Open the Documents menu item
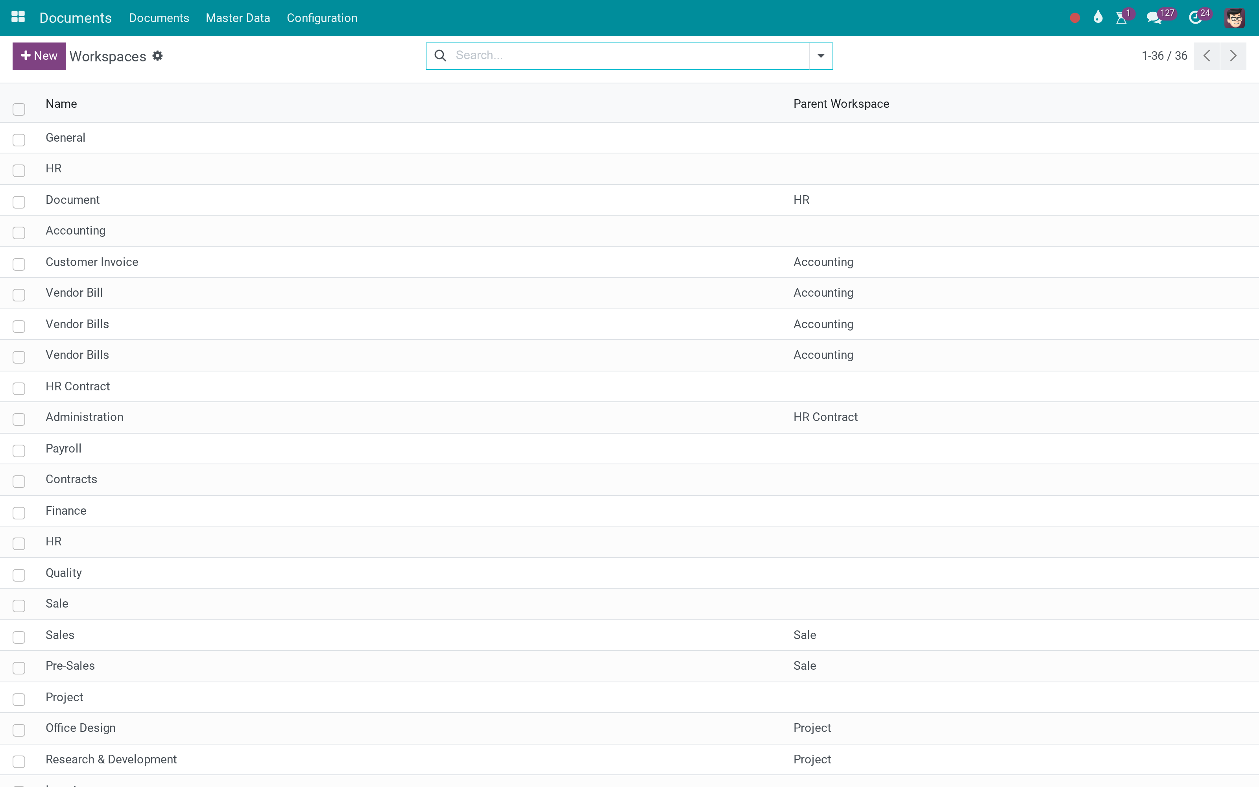Image resolution: width=1259 pixels, height=787 pixels. [159, 18]
